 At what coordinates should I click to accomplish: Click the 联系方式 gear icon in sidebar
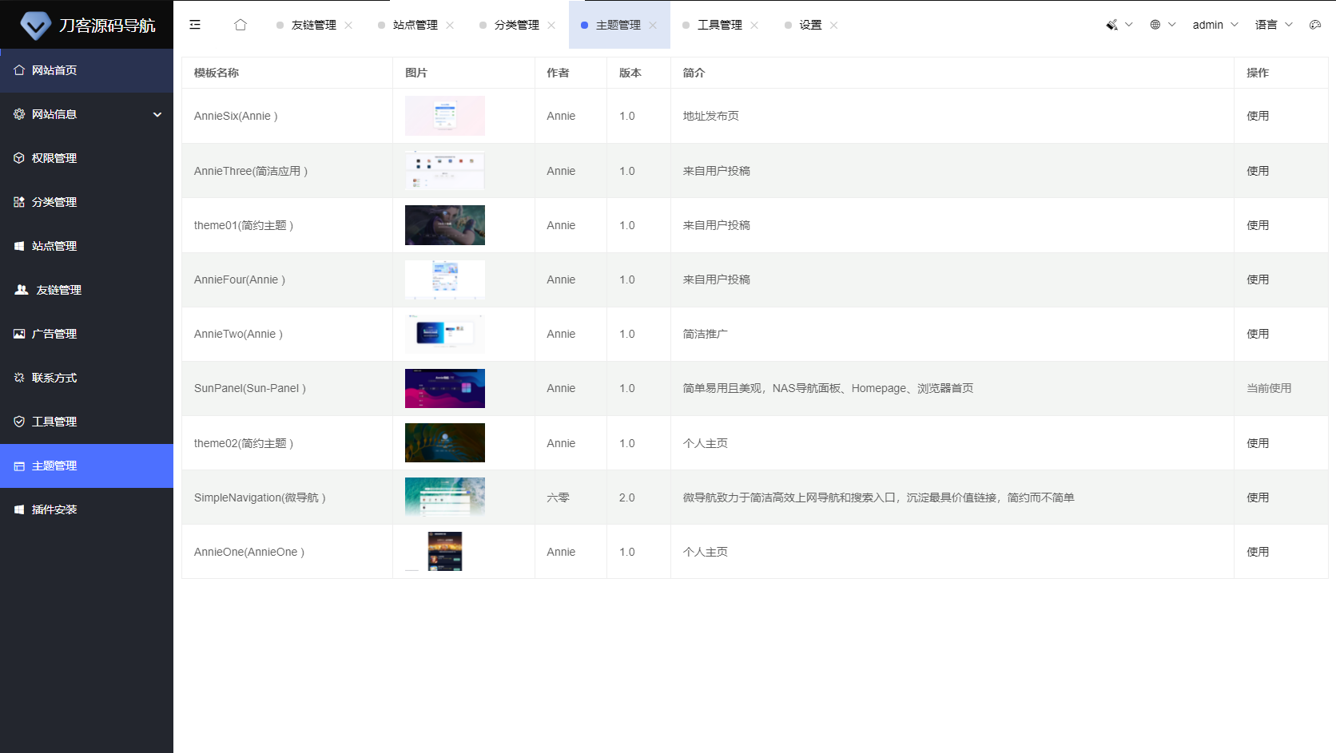pos(19,377)
